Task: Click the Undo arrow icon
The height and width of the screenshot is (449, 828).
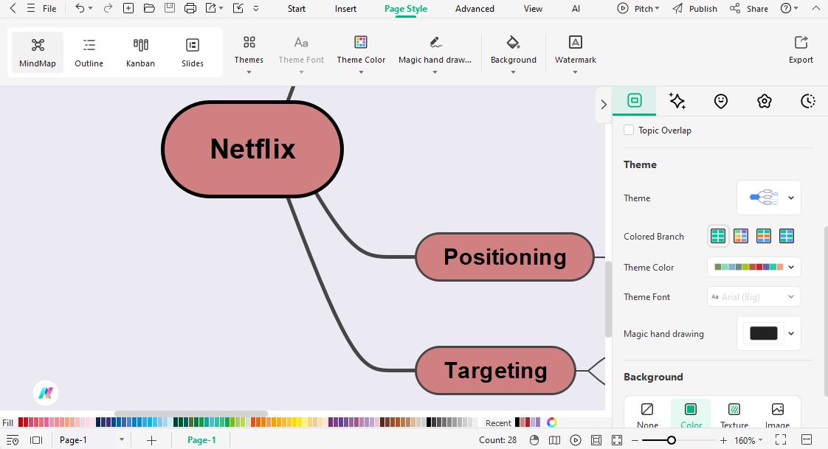Action: point(80,8)
